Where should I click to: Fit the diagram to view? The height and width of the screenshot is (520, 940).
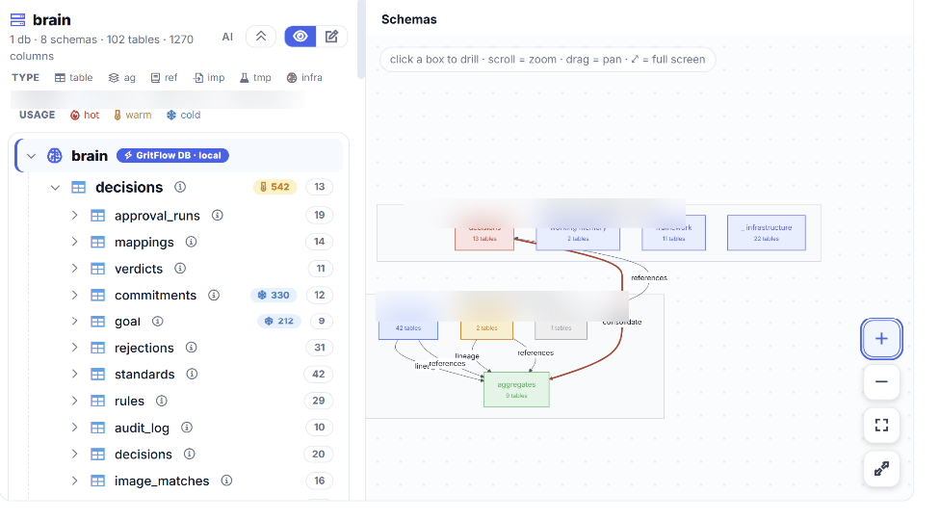(x=881, y=425)
